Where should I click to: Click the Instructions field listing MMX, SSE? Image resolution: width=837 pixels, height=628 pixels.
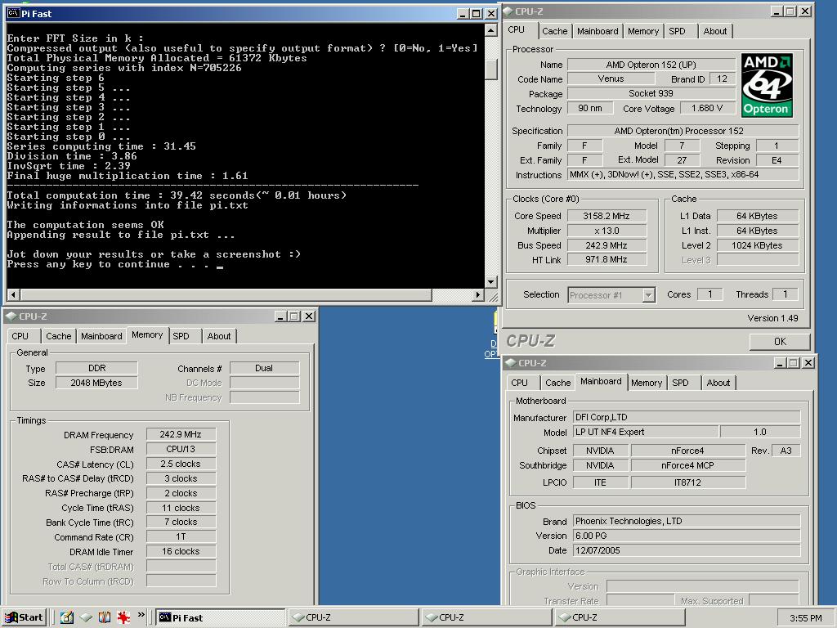coord(683,175)
